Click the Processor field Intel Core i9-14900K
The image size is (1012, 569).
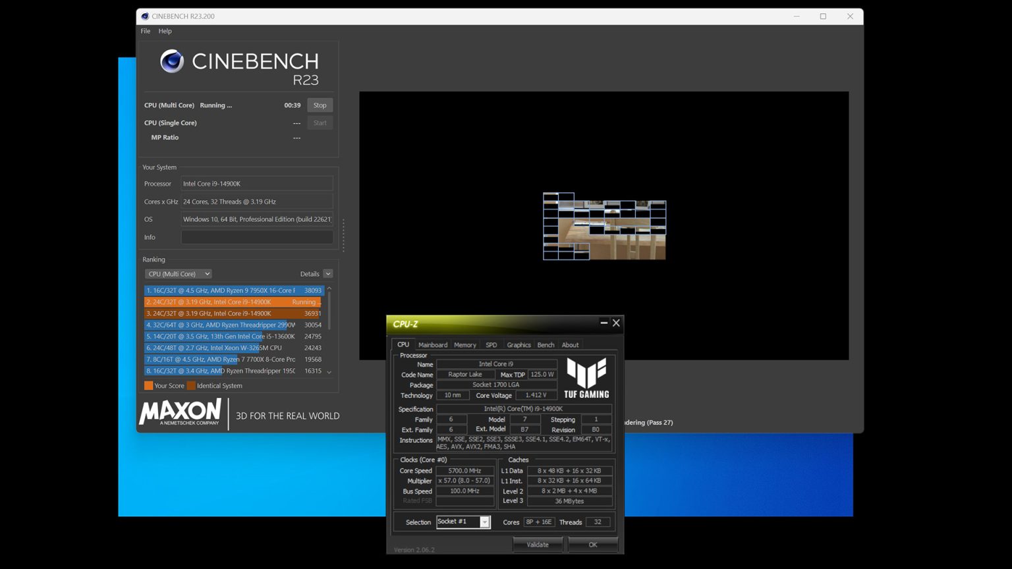tap(257, 184)
